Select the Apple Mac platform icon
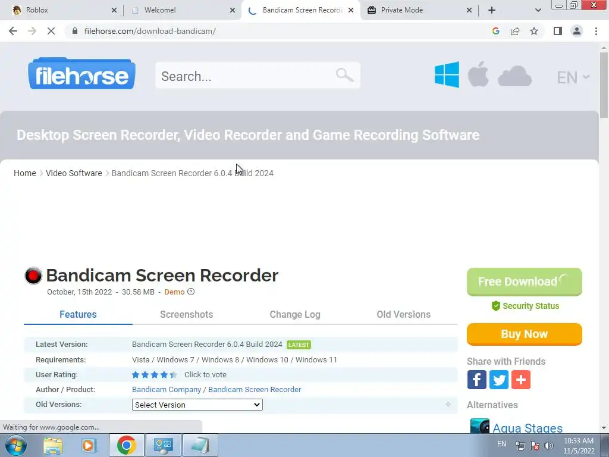 coord(478,74)
